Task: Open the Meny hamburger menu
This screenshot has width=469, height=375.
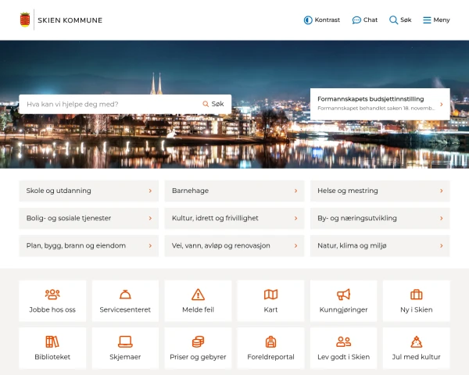Action: [x=427, y=20]
